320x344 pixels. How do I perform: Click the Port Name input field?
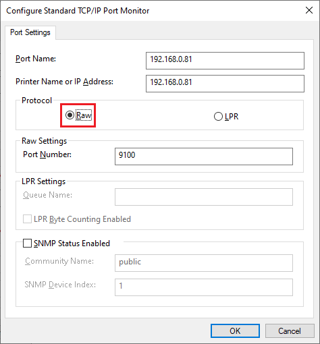tap(225, 61)
